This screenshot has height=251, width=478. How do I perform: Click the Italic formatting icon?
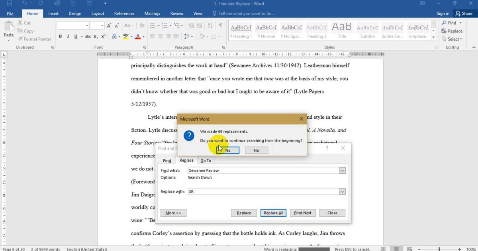pos(68,36)
